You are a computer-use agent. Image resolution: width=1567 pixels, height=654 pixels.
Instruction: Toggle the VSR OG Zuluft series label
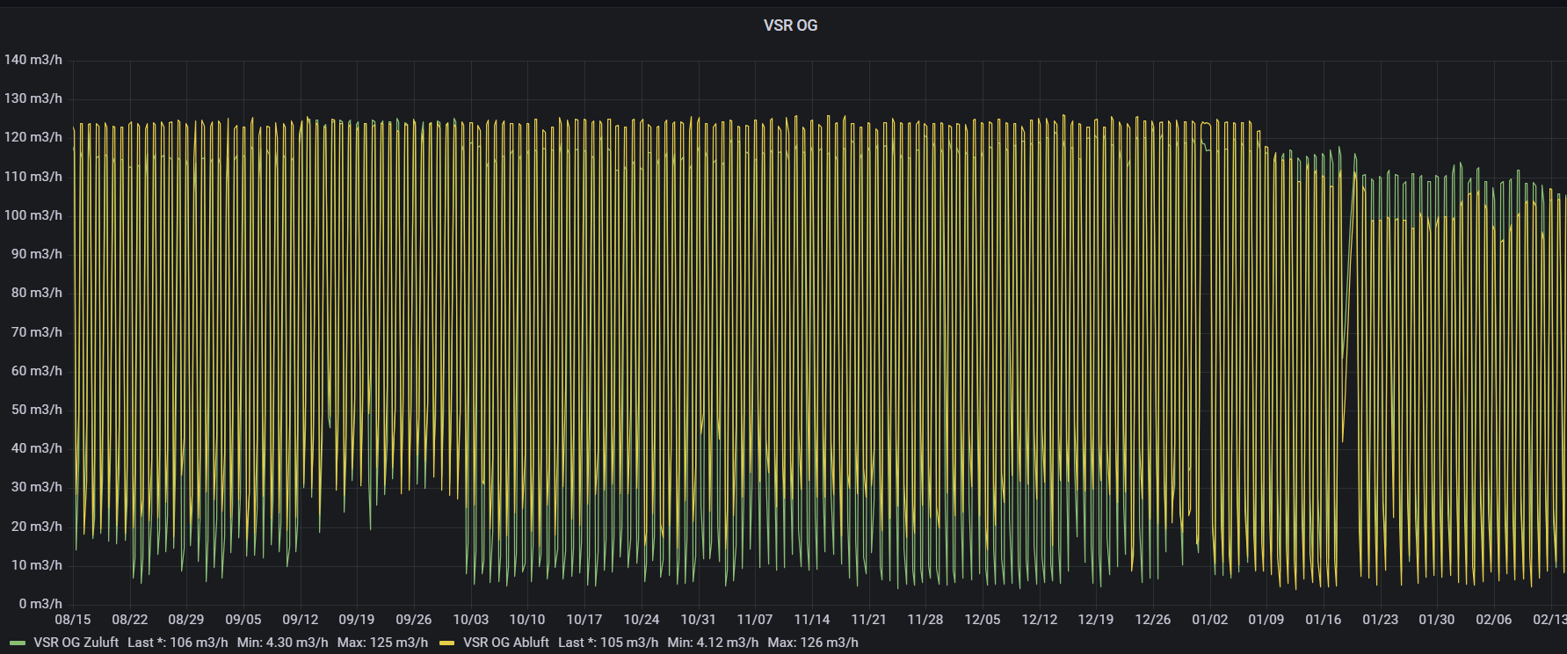pos(76,643)
